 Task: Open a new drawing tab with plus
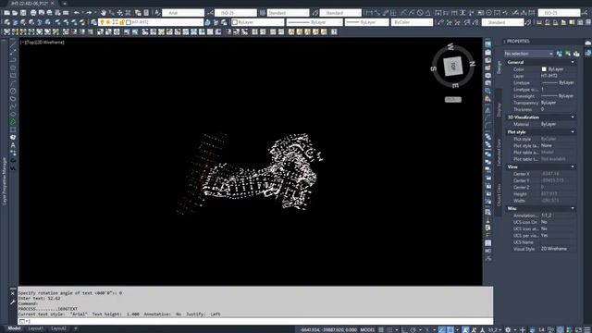65,3
